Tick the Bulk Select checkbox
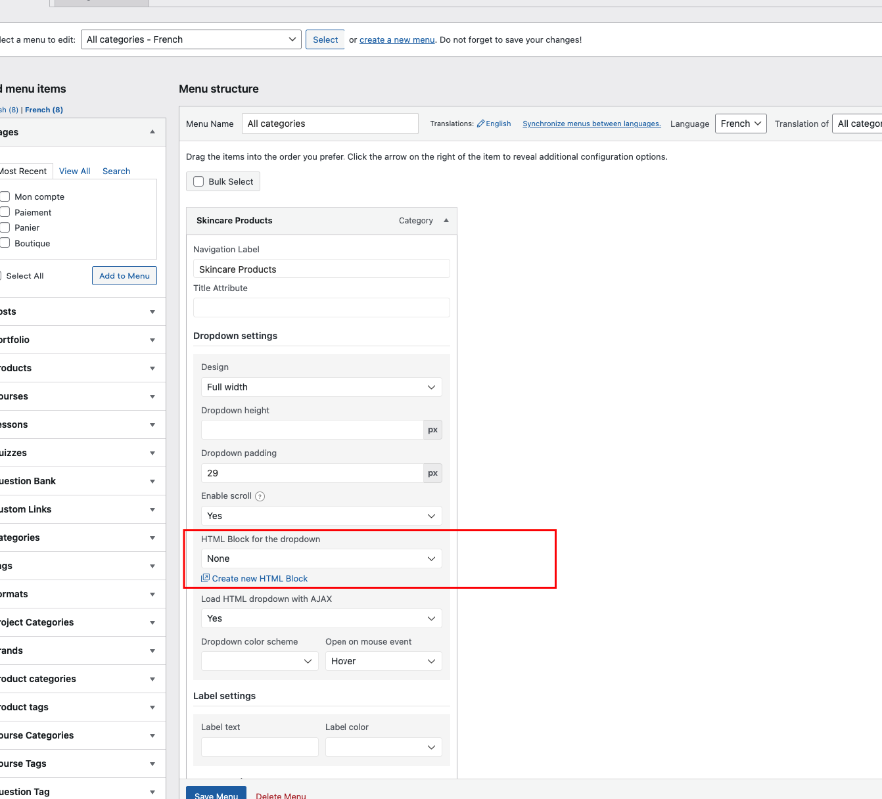The image size is (882, 799). click(x=198, y=181)
